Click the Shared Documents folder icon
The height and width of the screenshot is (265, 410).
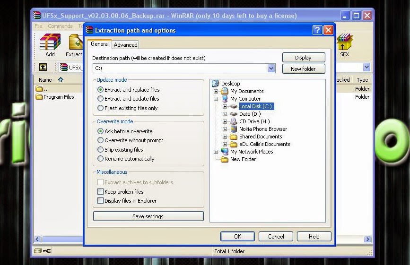click(x=233, y=137)
